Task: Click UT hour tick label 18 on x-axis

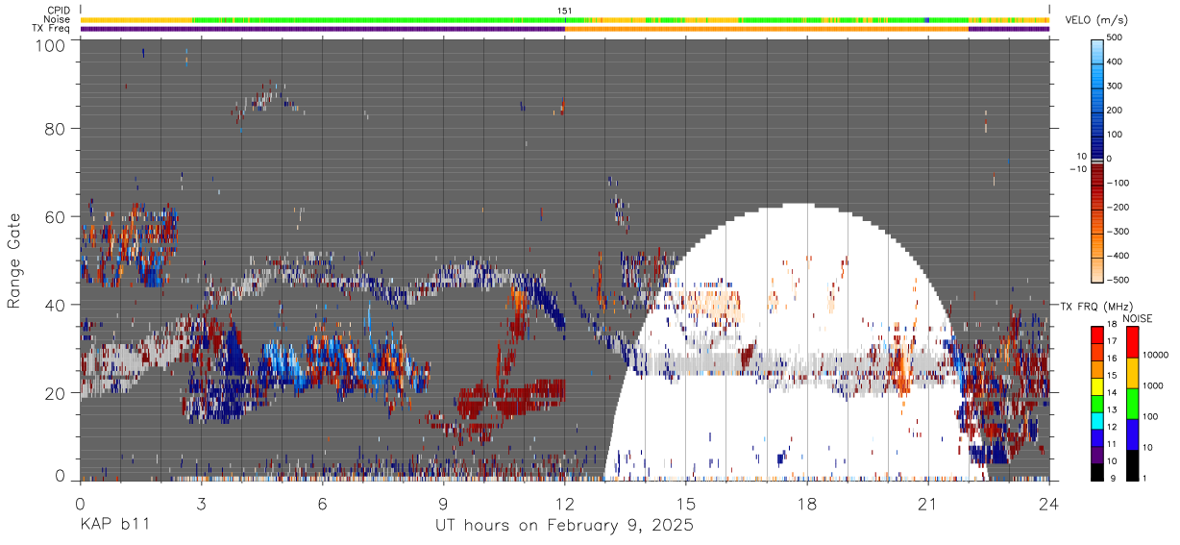Action: [x=807, y=505]
